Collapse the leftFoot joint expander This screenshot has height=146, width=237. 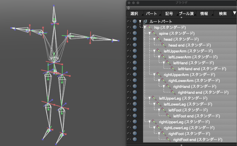pyautogui.click(x=159, y=110)
